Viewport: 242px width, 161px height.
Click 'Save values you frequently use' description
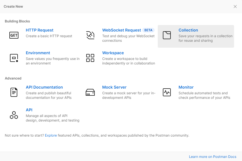click(53, 61)
